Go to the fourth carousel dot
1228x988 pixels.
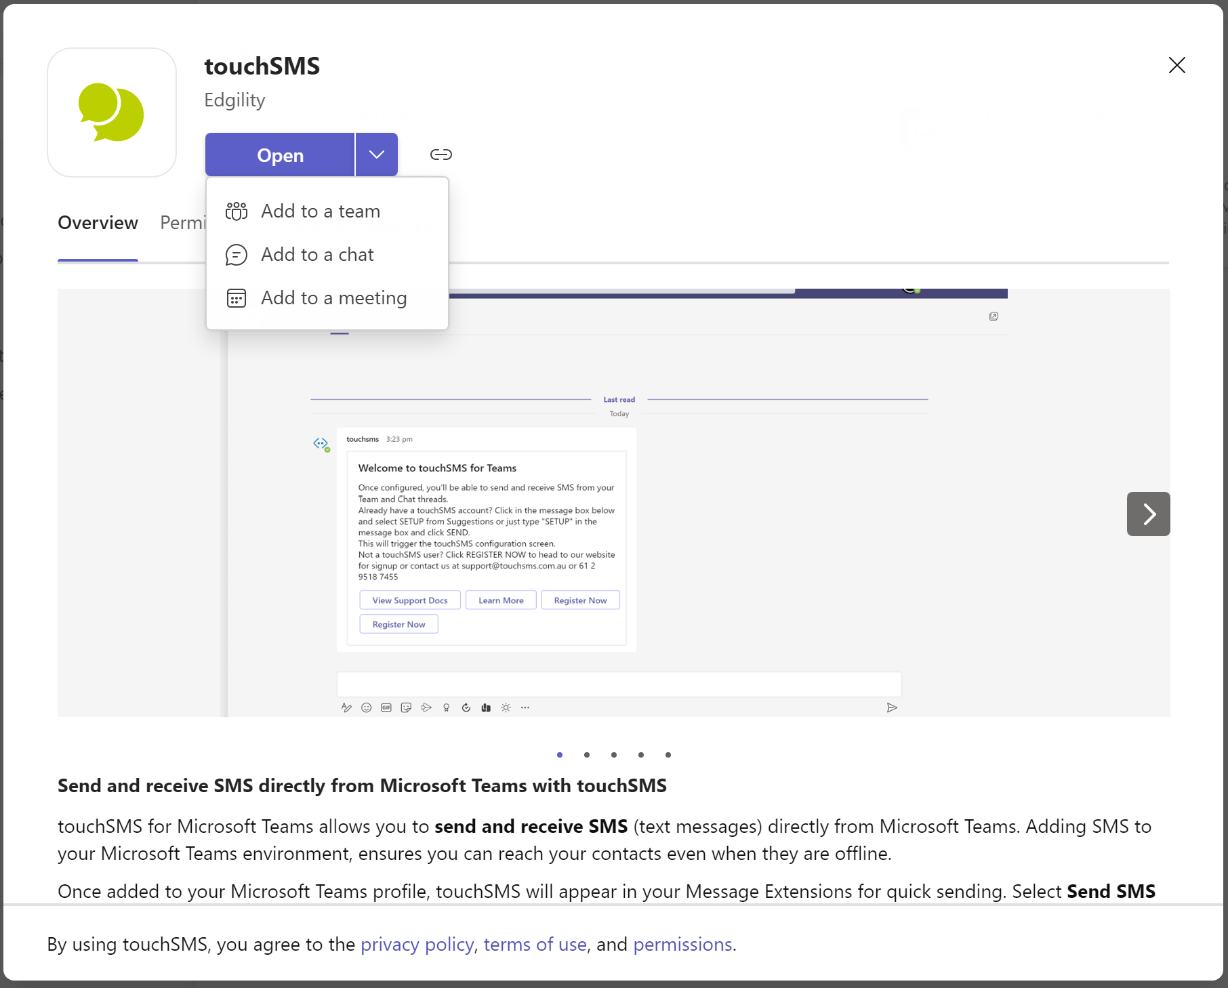(x=641, y=755)
